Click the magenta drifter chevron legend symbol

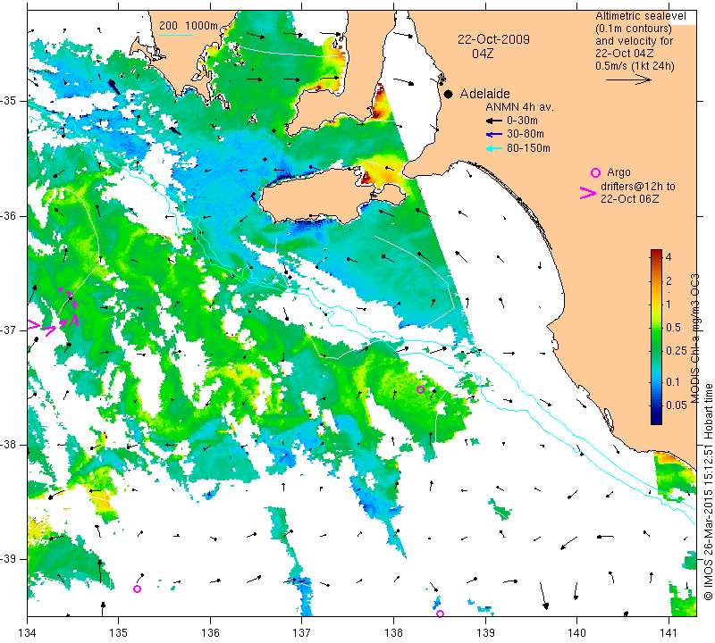pos(588,193)
